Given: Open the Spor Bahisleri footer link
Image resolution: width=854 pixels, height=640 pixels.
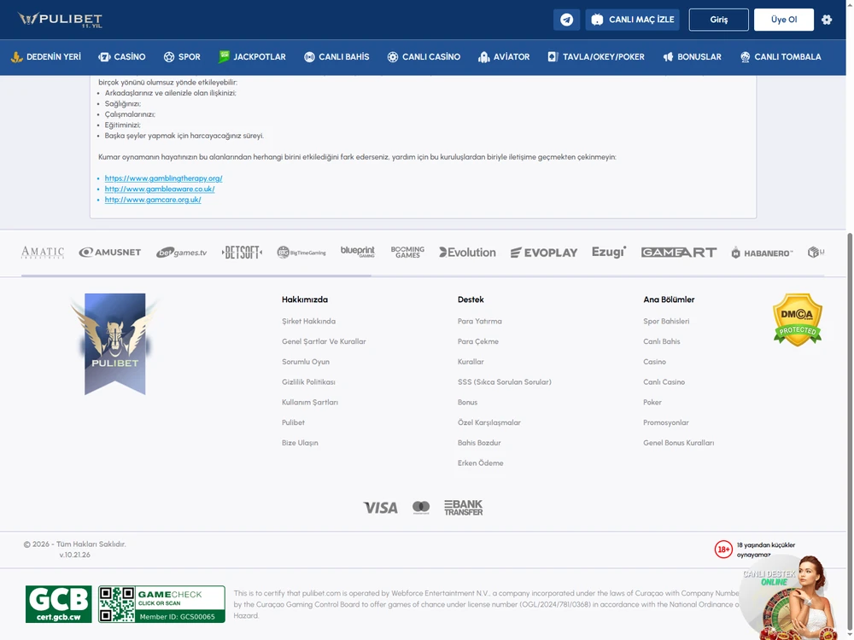Looking at the screenshot, I should click(666, 321).
